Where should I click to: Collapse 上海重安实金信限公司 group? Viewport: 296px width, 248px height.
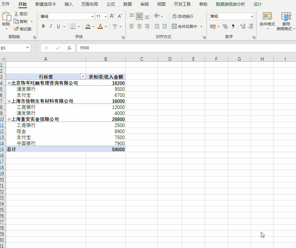[x=9, y=119]
